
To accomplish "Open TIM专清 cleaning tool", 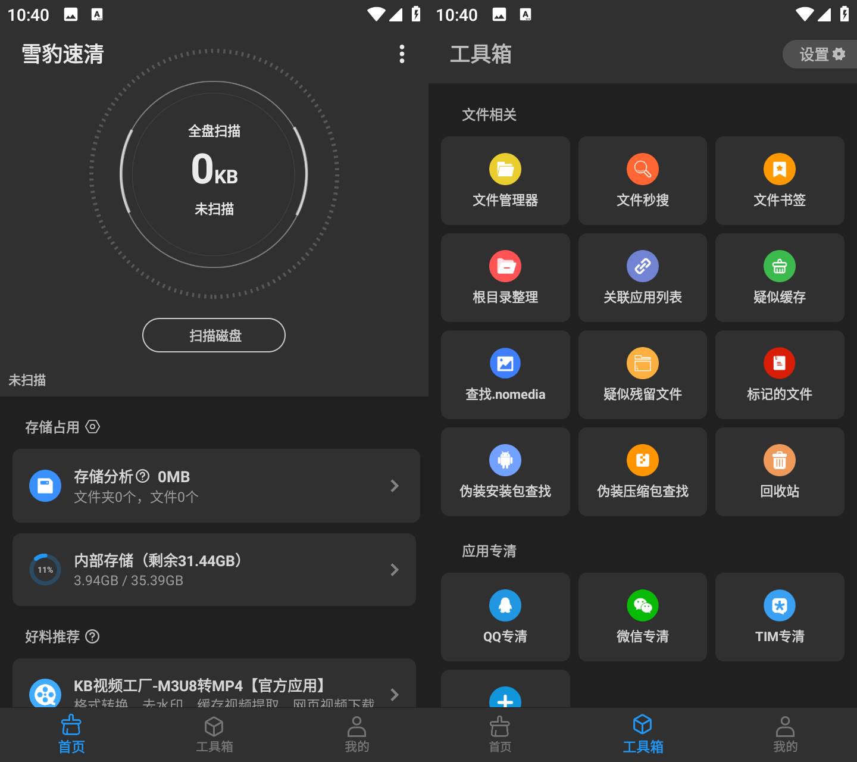I will (x=780, y=617).
